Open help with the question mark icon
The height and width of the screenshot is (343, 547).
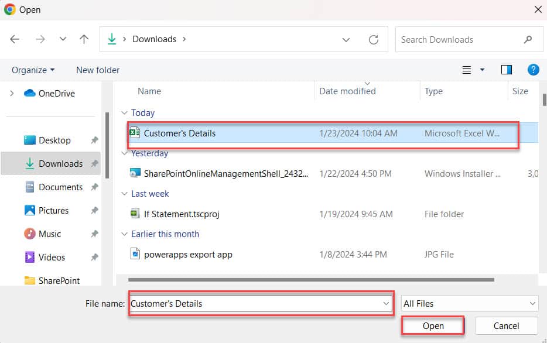point(533,70)
